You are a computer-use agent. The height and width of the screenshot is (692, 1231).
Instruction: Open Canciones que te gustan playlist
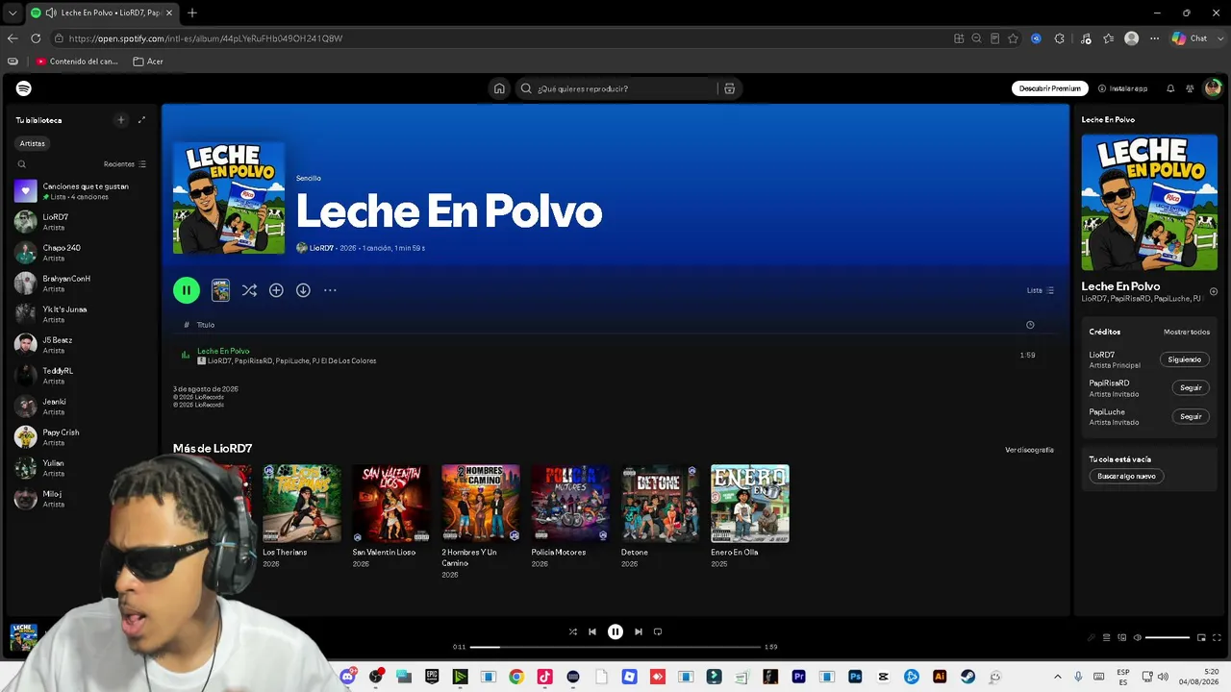(81, 190)
